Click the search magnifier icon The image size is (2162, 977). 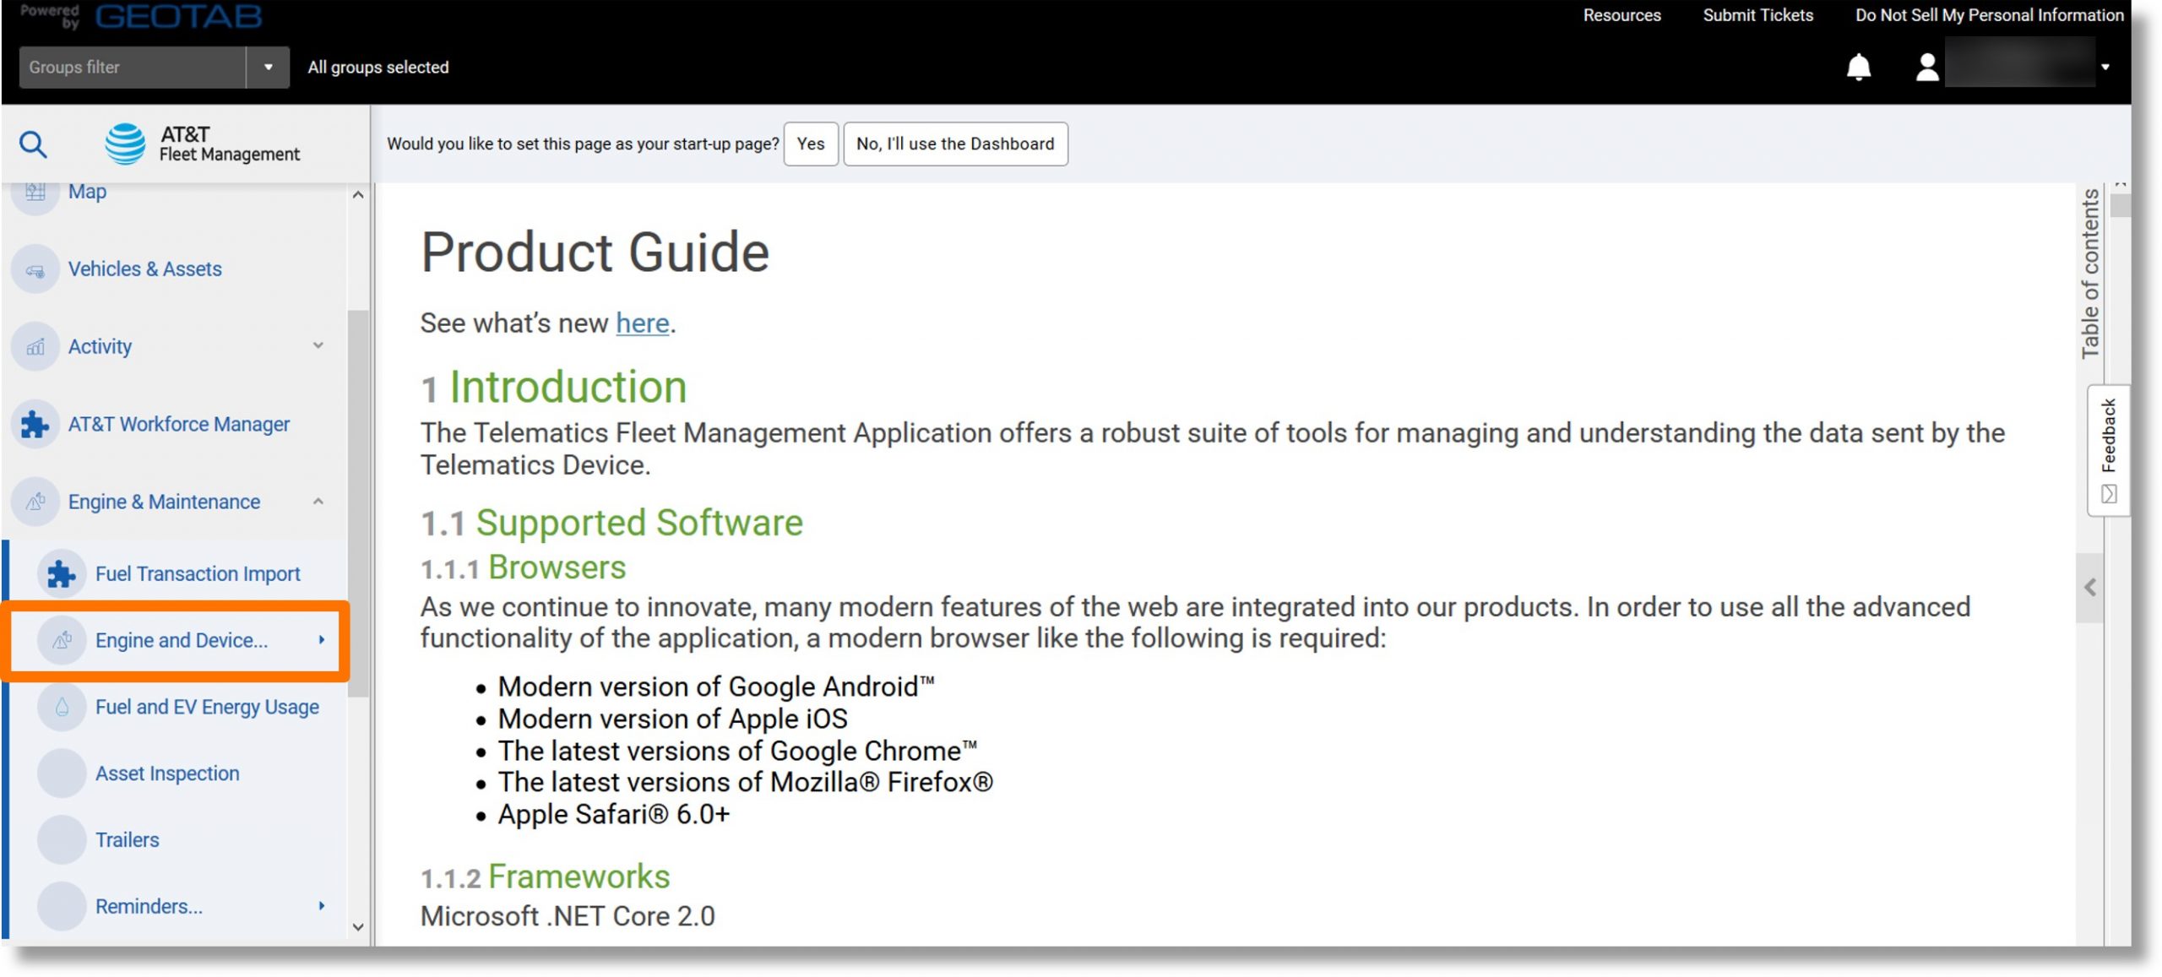click(x=33, y=144)
